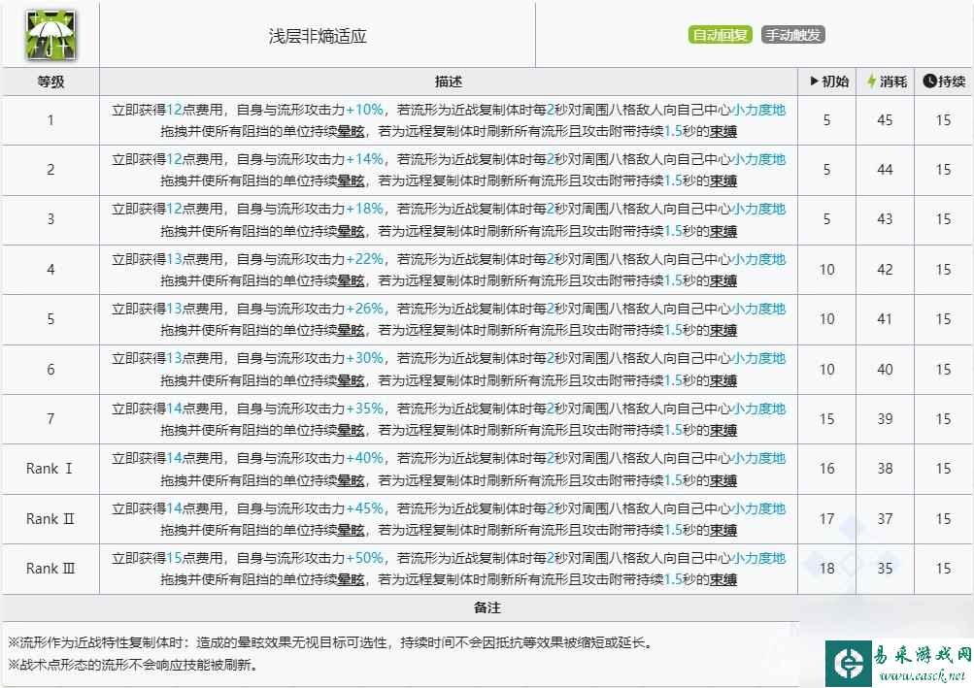Open the 晕眩 link in level 5 row
Viewport: 974px width, 688px height.
(351, 330)
